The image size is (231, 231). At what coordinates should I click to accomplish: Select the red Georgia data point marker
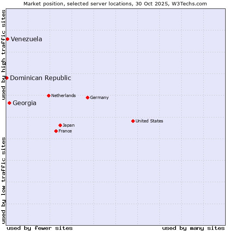(x=9, y=103)
